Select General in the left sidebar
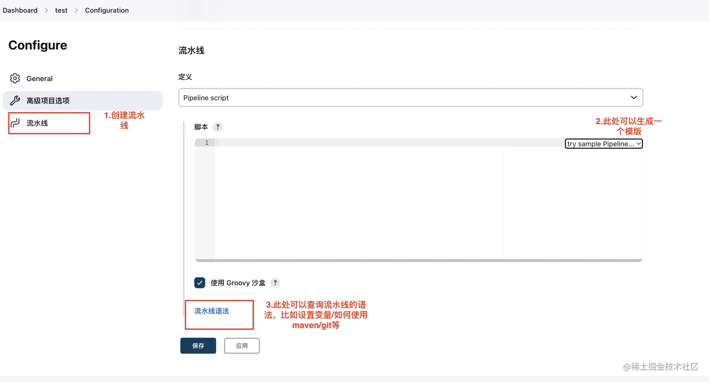The width and height of the screenshot is (709, 382). tap(39, 78)
